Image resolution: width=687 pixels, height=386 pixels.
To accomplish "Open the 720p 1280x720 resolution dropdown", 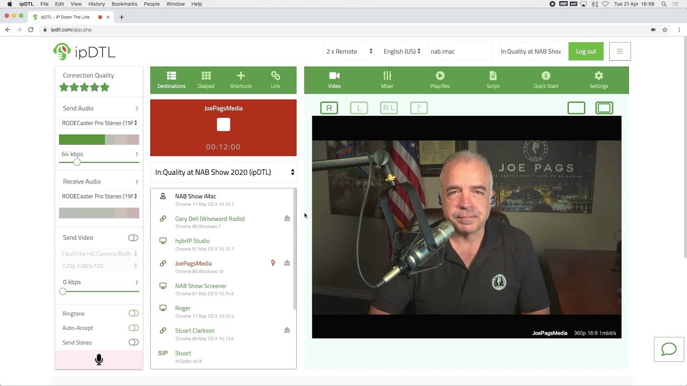I will click(99, 266).
